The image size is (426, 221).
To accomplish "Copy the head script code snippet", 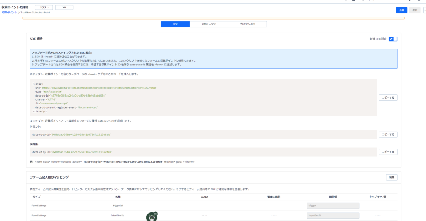I will (388, 97).
